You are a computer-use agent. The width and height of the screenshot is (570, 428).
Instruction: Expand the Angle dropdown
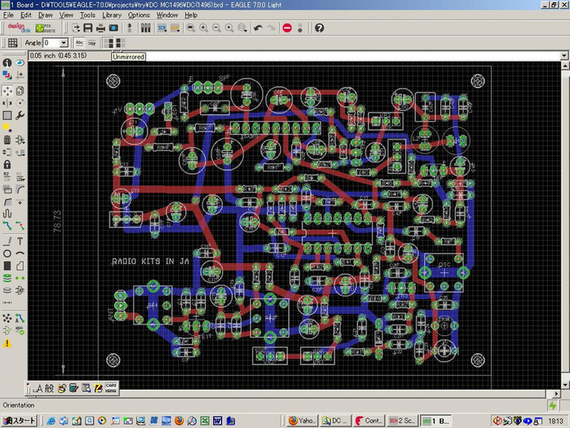coord(65,43)
